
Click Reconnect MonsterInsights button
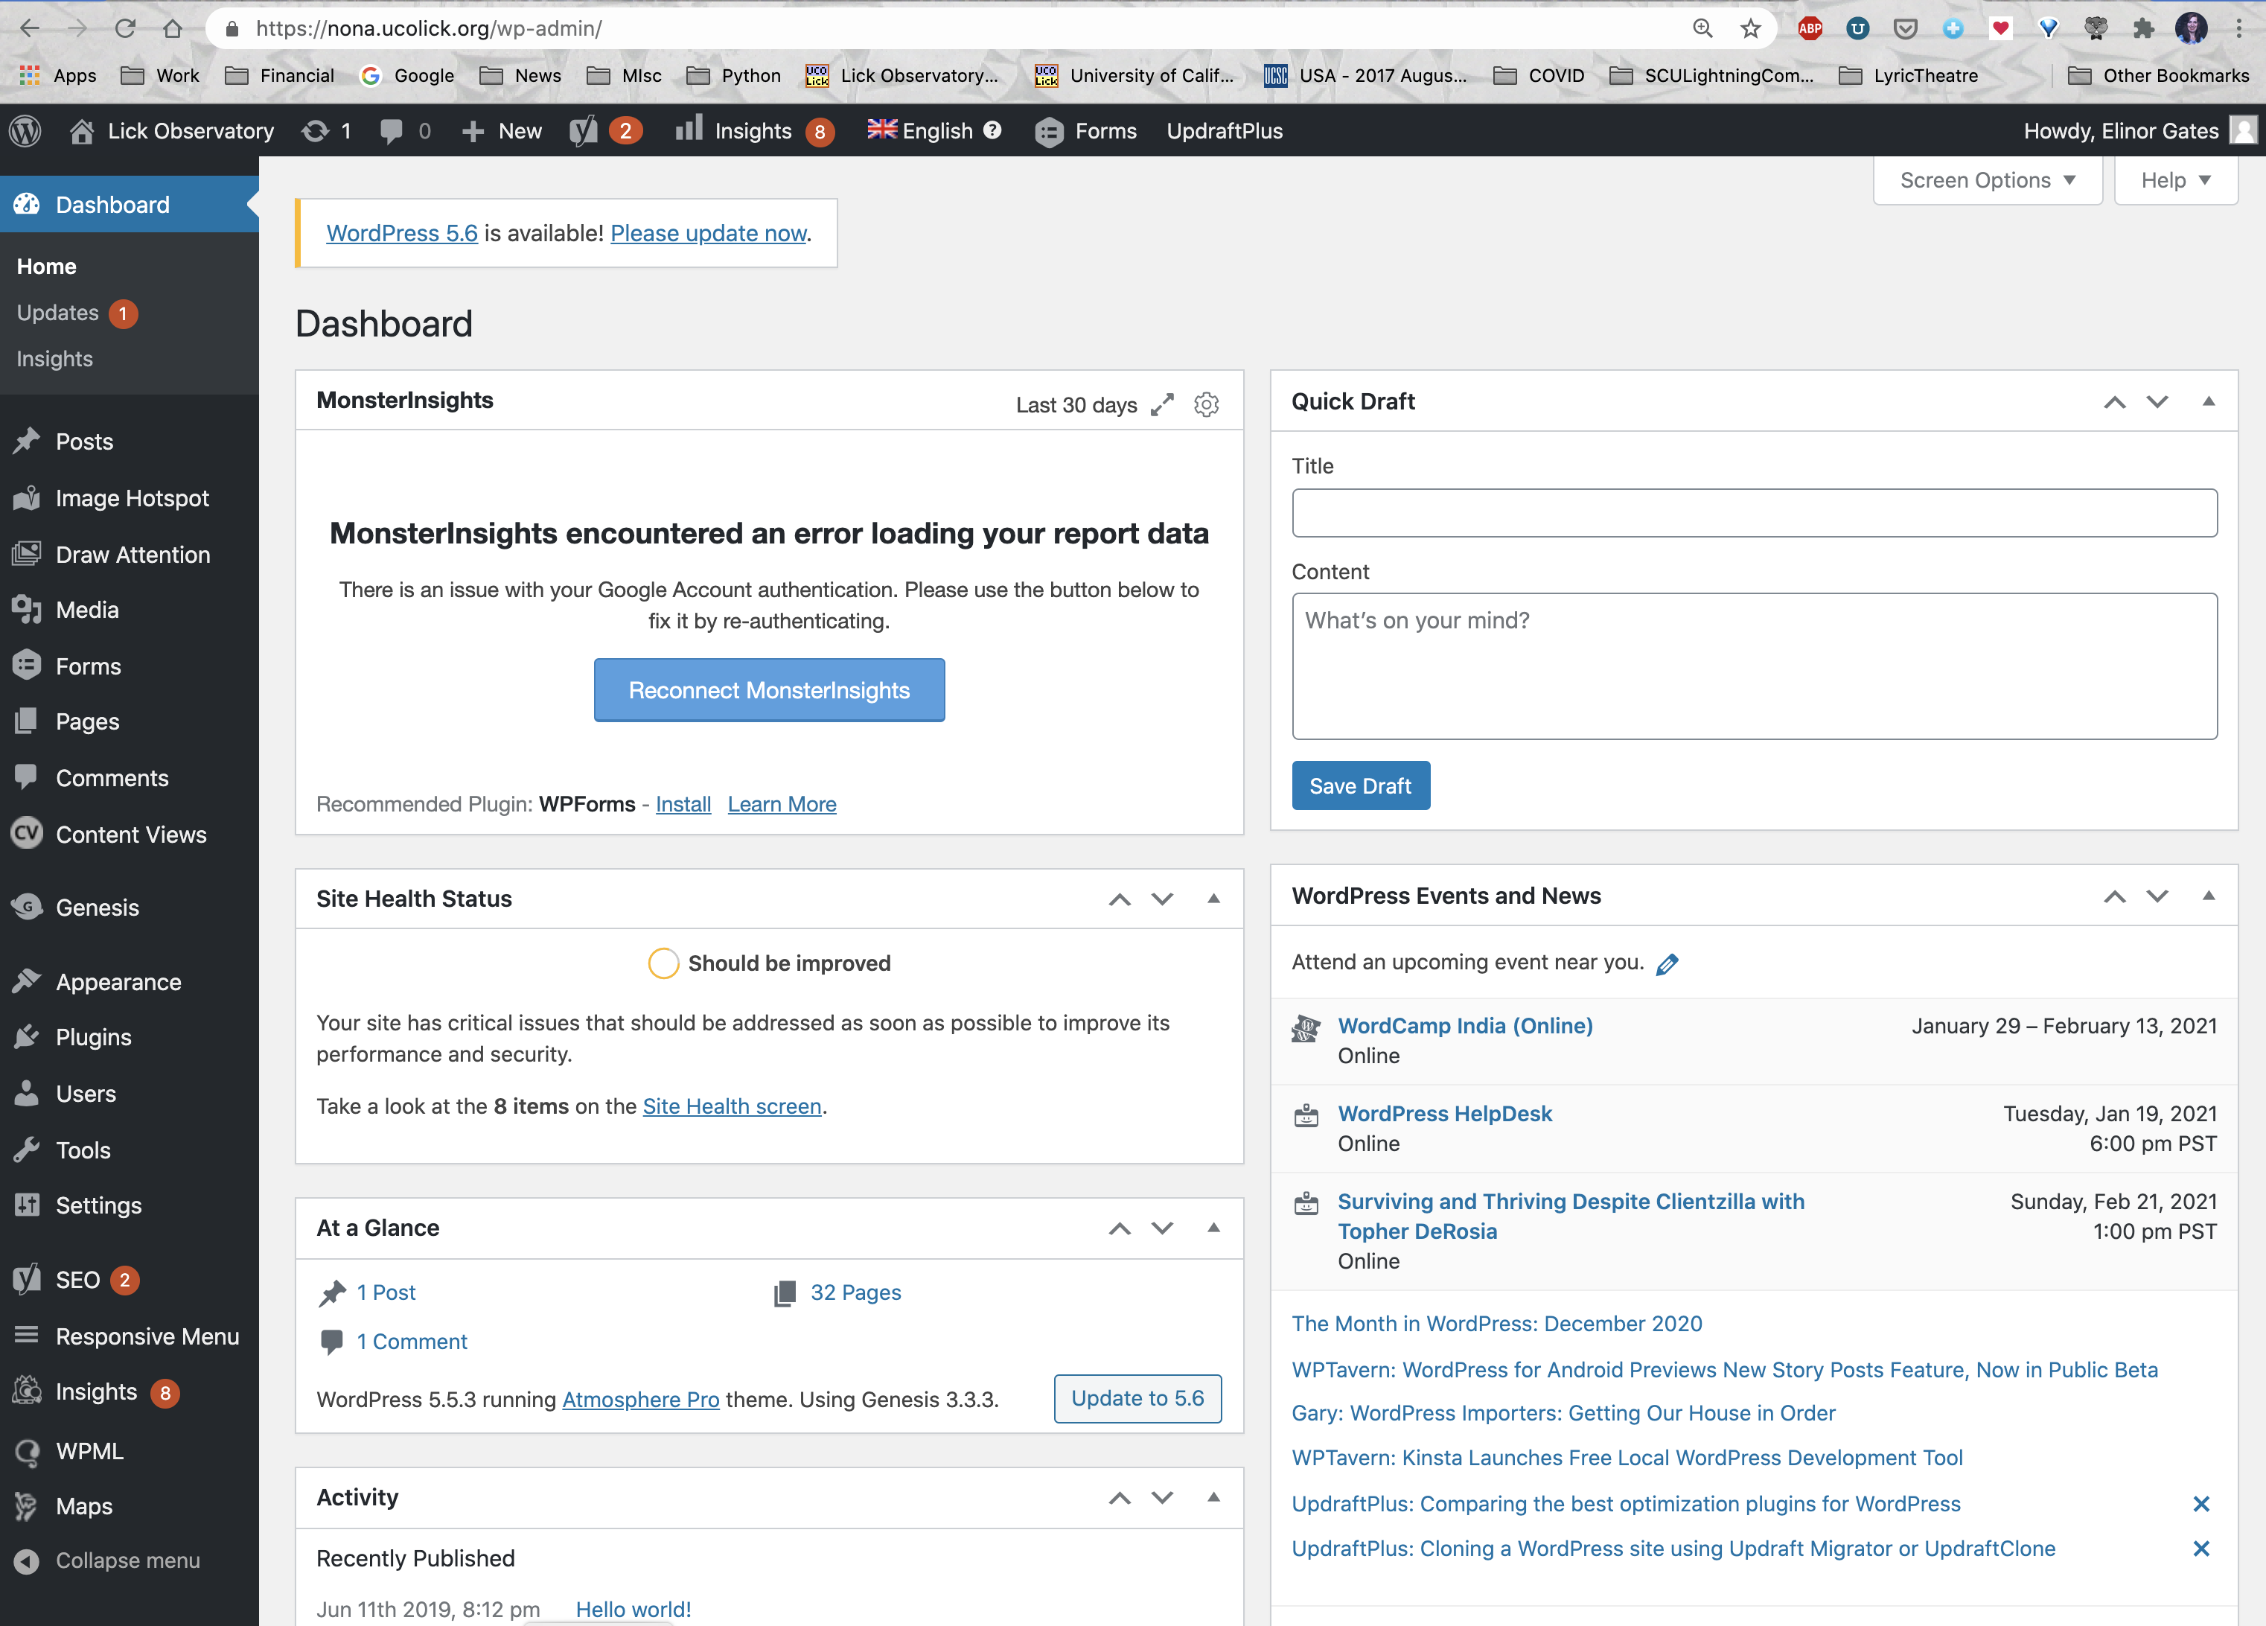click(769, 689)
